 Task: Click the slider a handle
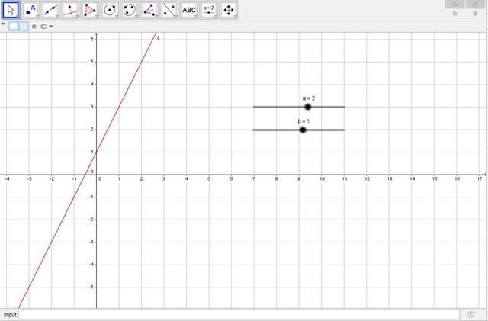pyautogui.click(x=307, y=107)
